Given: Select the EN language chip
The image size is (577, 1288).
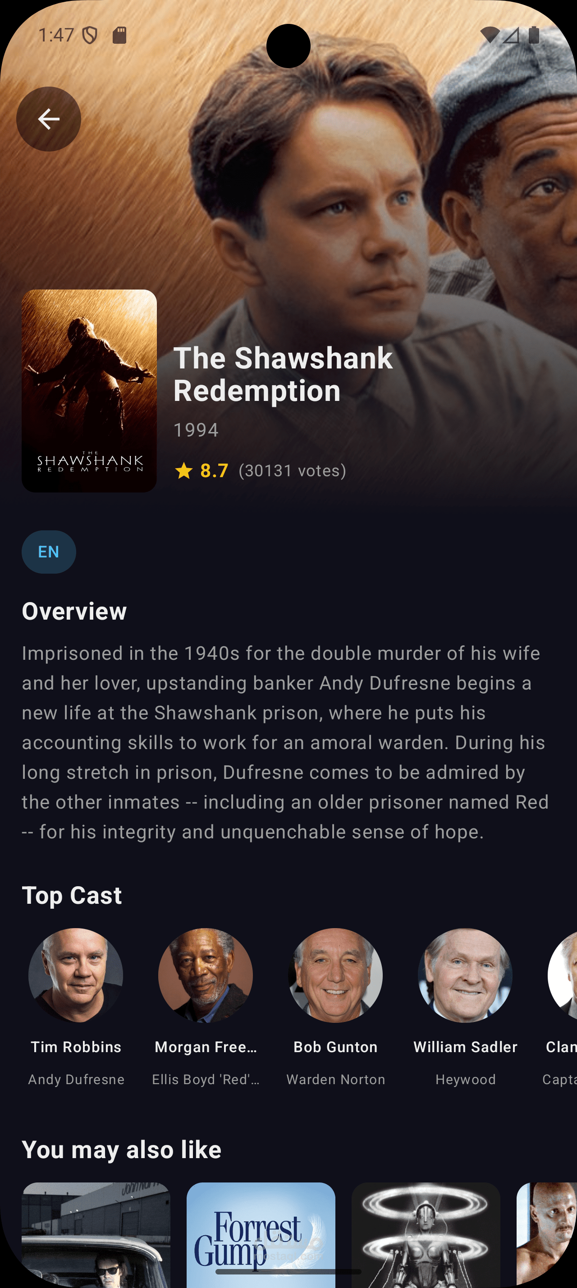Looking at the screenshot, I should [x=49, y=552].
